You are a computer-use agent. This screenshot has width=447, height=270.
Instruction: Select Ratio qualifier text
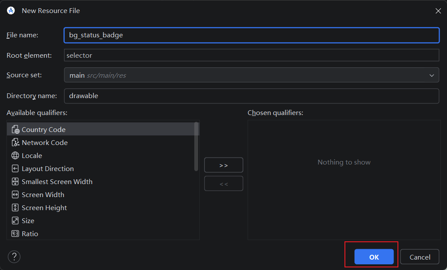(x=30, y=234)
